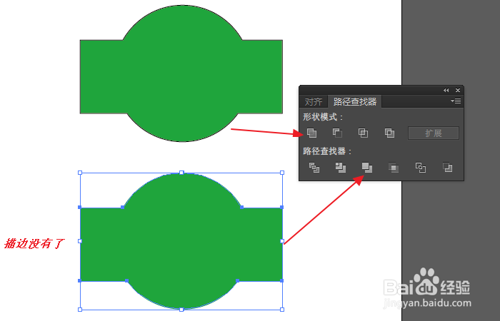The width and height of the screenshot is (500, 321).
Task: Click the selected lower green shape
Action: tap(181, 241)
